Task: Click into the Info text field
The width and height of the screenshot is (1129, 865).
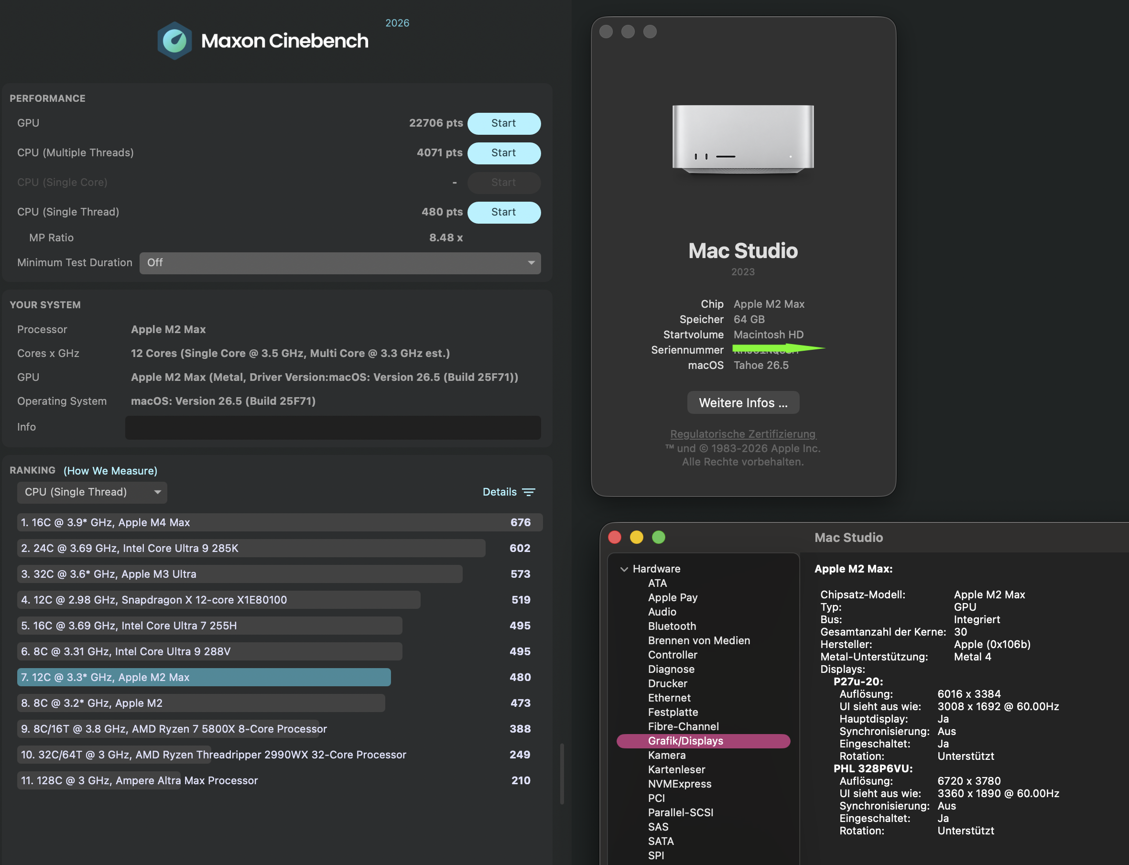Action: click(333, 427)
